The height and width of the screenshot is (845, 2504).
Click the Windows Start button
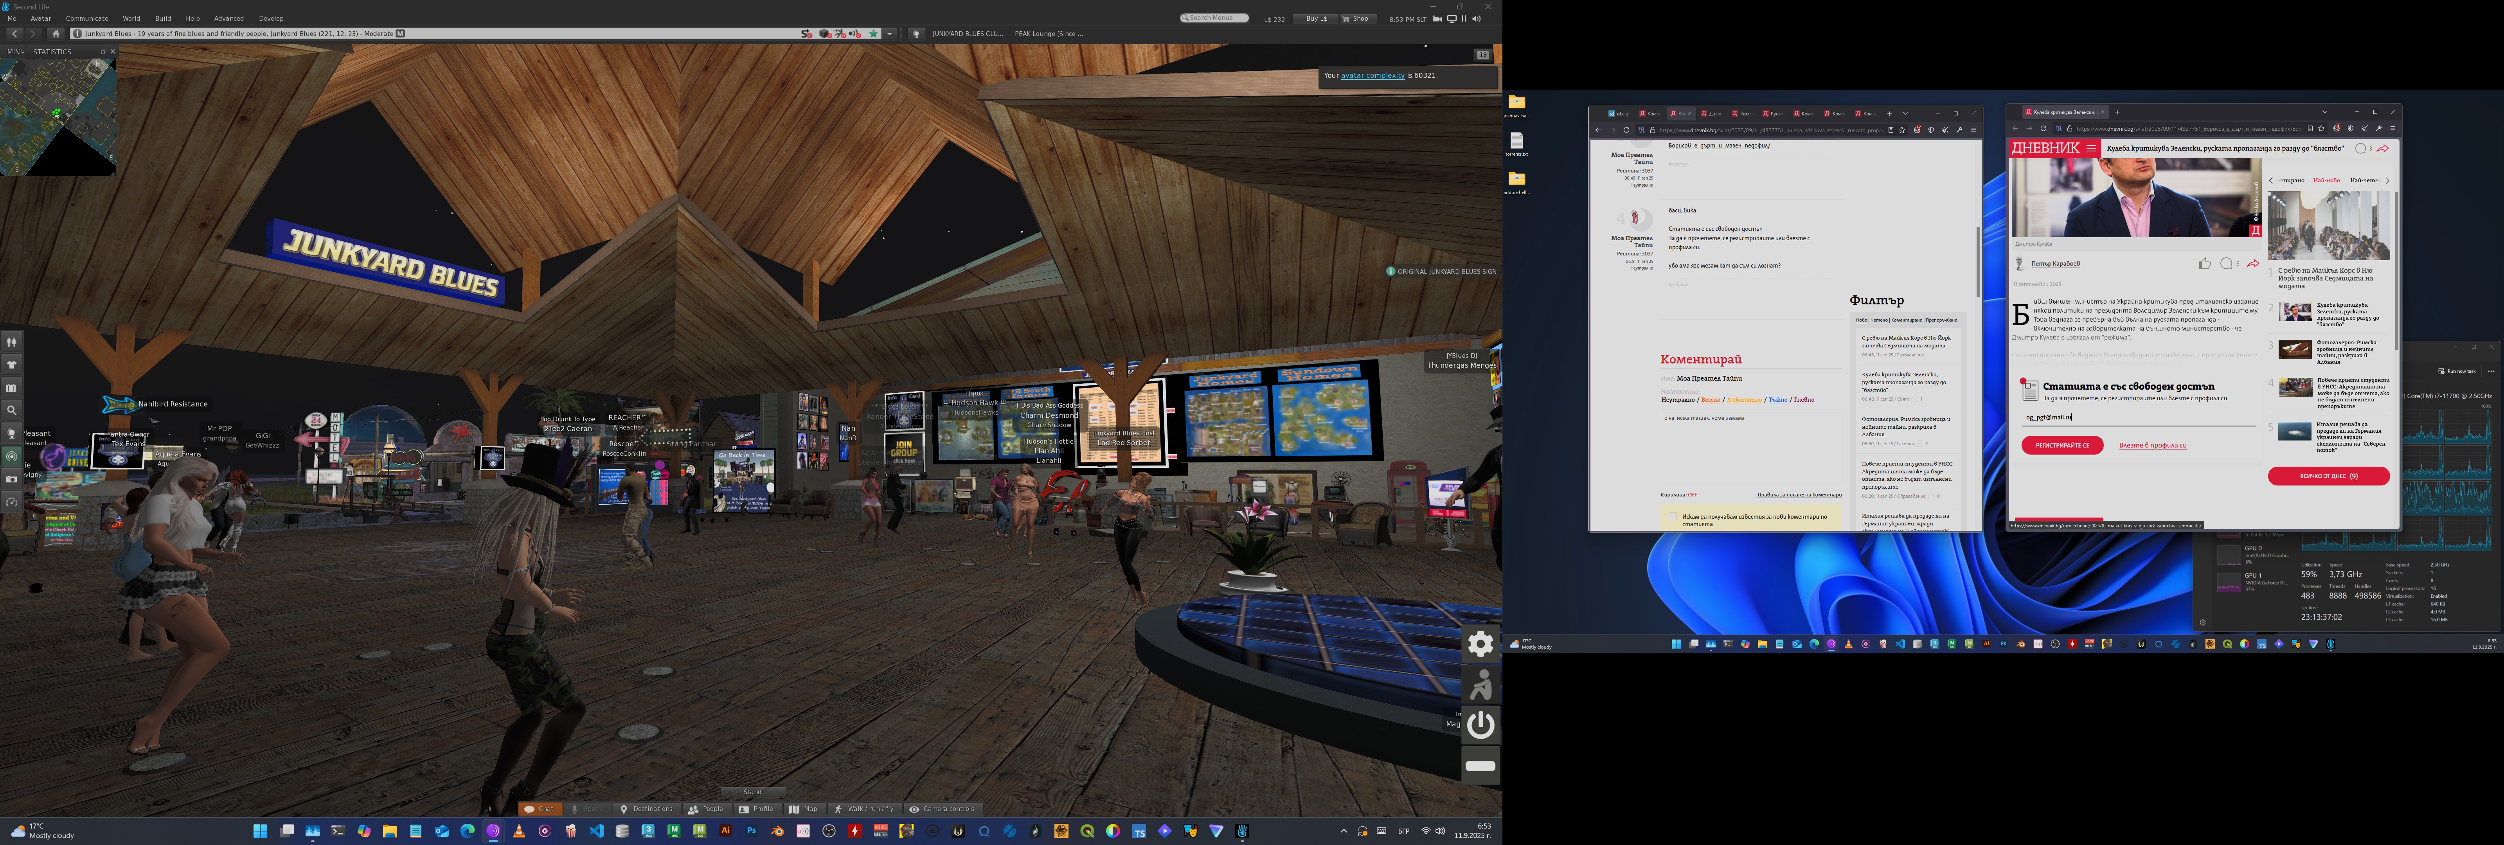click(x=261, y=831)
